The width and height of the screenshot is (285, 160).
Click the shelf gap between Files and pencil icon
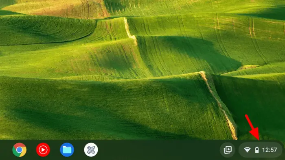79,150
